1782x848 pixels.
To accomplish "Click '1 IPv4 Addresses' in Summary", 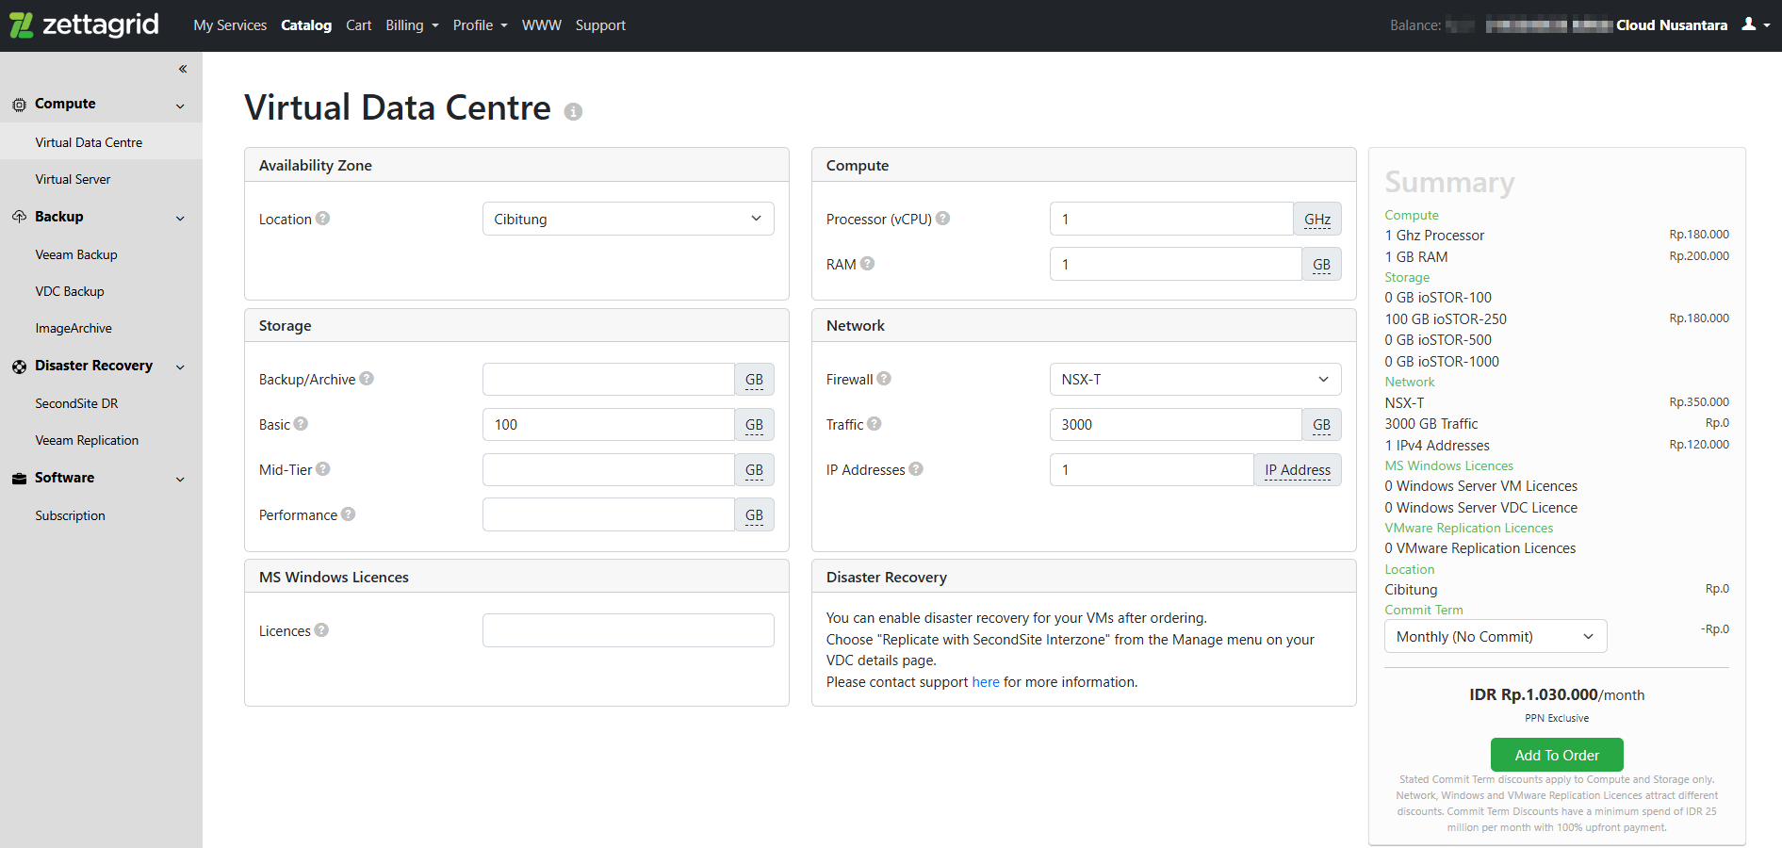I will [x=1437, y=446].
